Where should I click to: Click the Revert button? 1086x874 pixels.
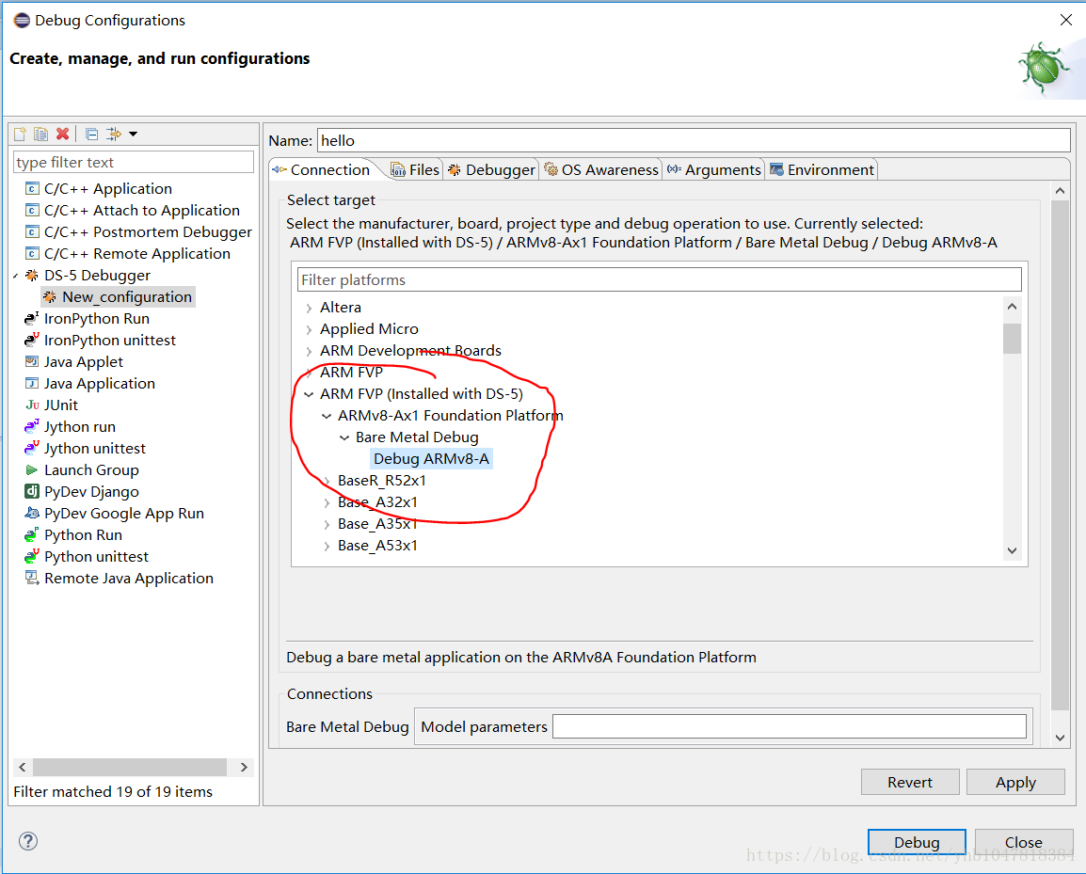[x=910, y=782]
